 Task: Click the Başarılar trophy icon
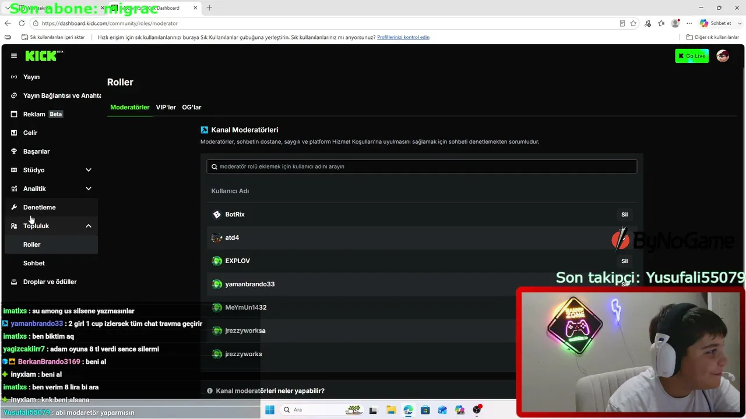point(14,151)
